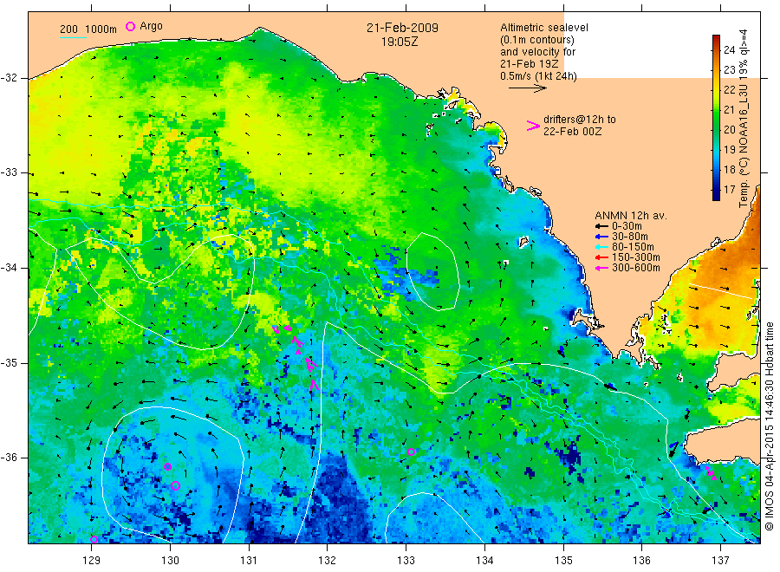This screenshot has height=572, width=780.
Task: Click the blue 30-80m legend arrow
Action: tap(601, 237)
